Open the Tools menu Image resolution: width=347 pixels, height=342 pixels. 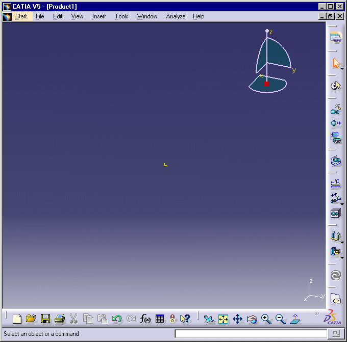(121, 16)
